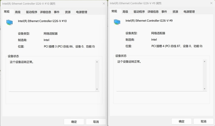
Task: Click status text 这个设备运转正常 in #10 window
Action: tap(21, 62)
